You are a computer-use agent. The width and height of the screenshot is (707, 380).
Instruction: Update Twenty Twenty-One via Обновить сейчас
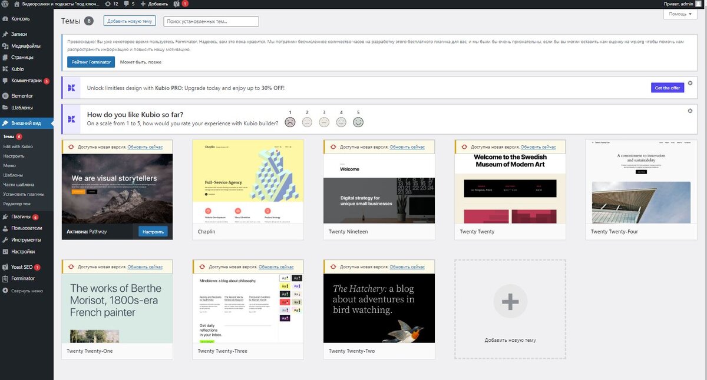(x=145, y=267)
